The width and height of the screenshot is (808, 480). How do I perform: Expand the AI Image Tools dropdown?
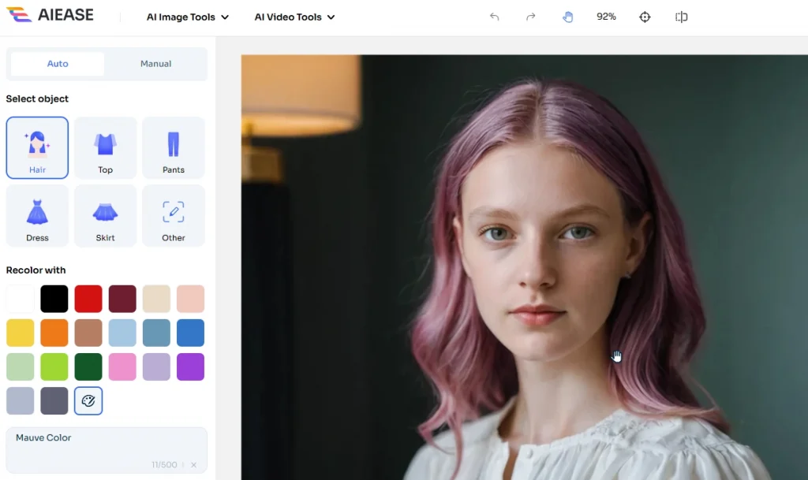(188, 17)
